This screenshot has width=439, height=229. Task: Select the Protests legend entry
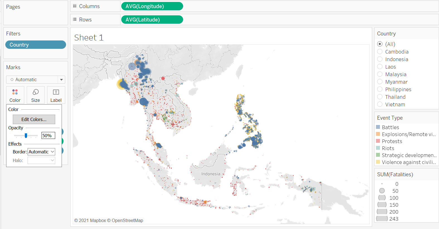coord(392,141)
